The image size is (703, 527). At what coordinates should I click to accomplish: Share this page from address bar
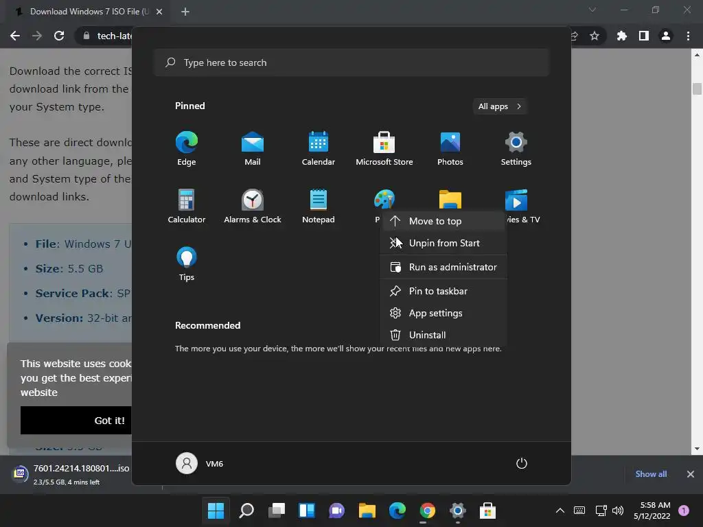pos(575,36)
